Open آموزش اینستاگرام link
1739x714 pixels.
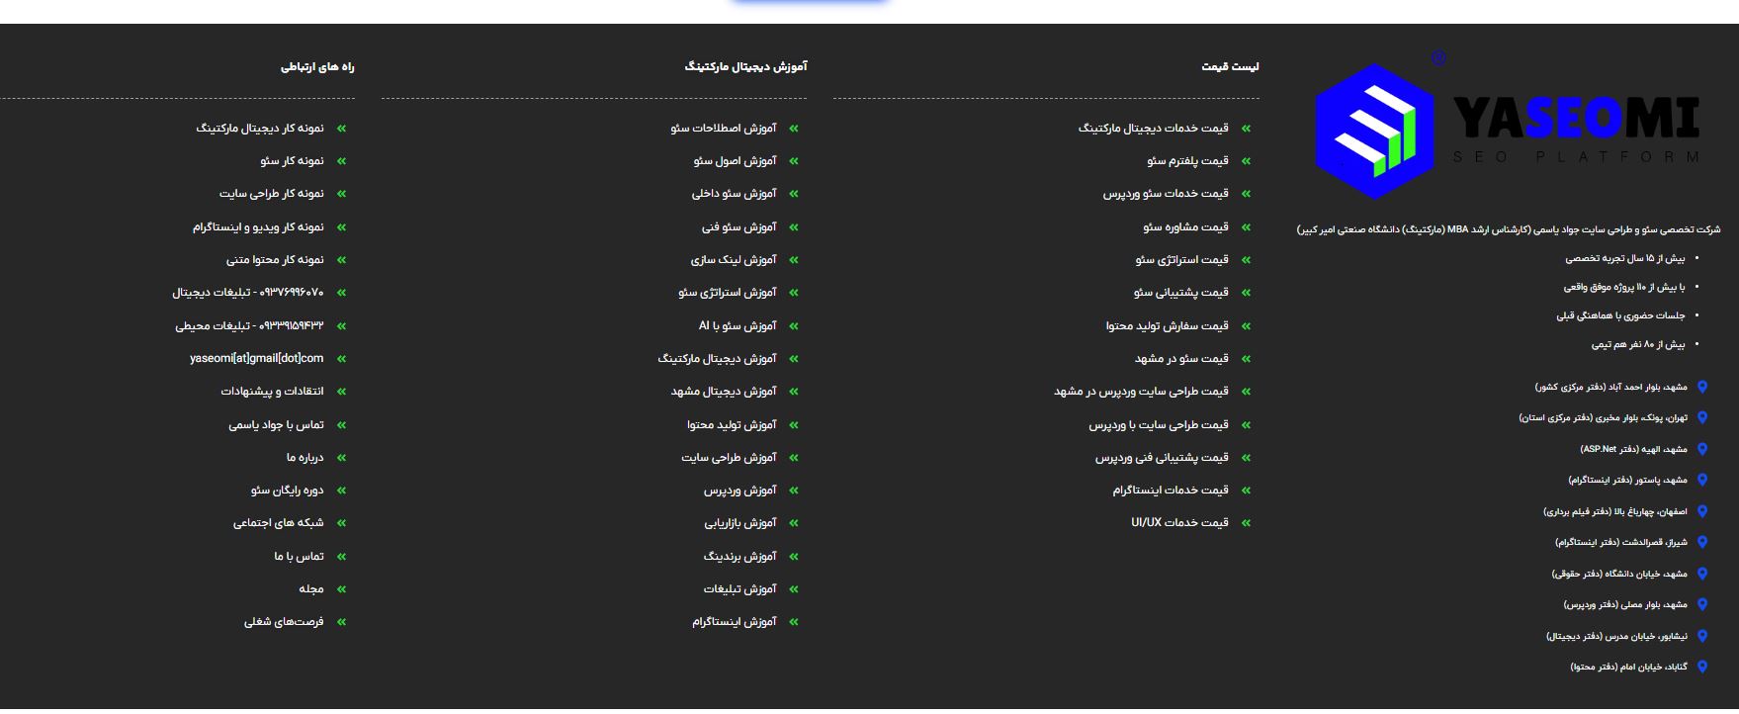click(735, 622)
